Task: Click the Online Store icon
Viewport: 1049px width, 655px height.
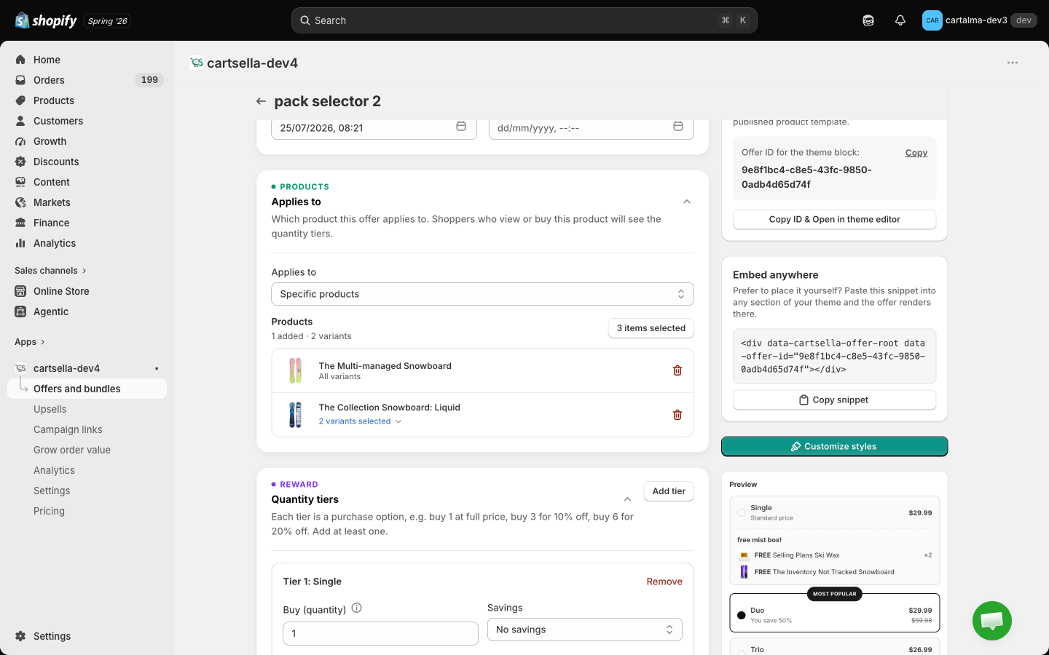Action: (x=20, y=291)
